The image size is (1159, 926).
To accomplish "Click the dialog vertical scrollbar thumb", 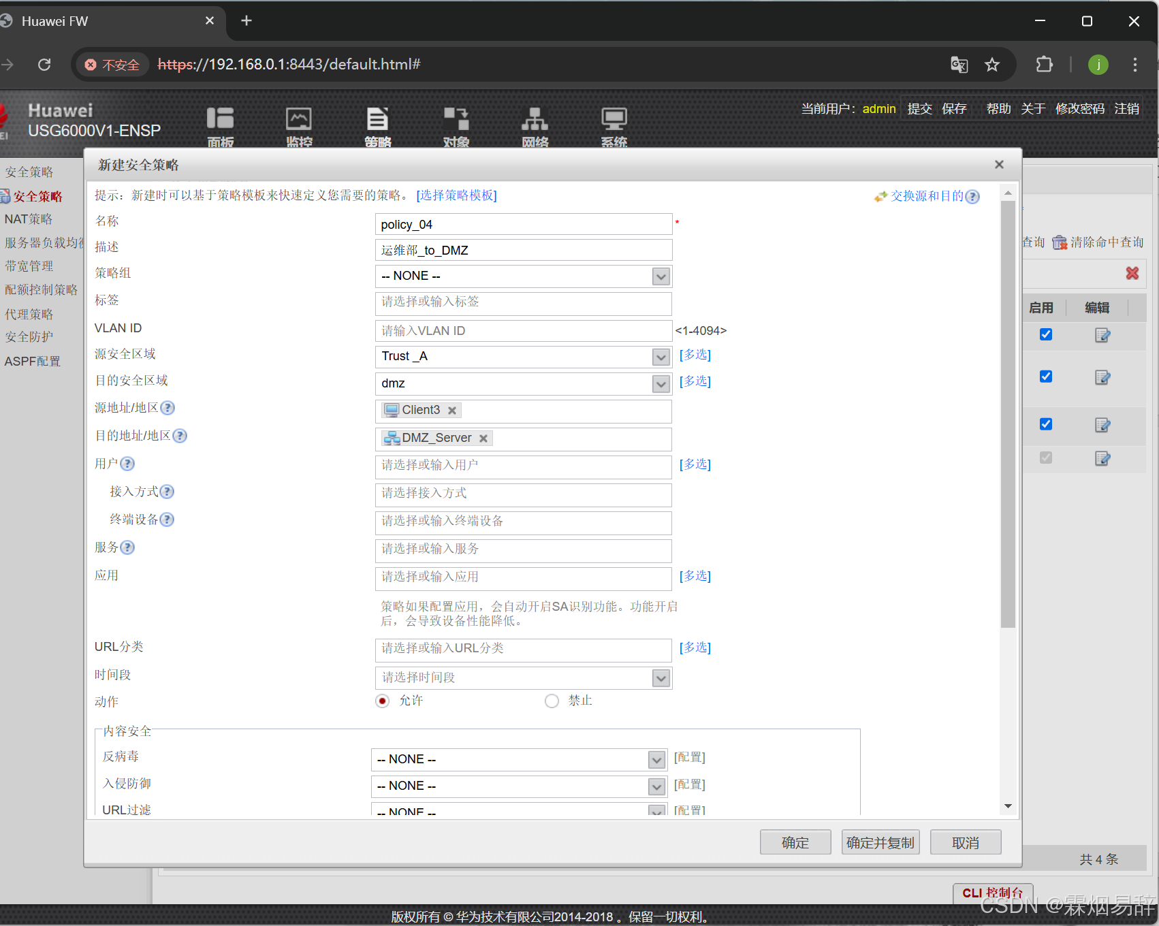I will [x=1008, y=414].
